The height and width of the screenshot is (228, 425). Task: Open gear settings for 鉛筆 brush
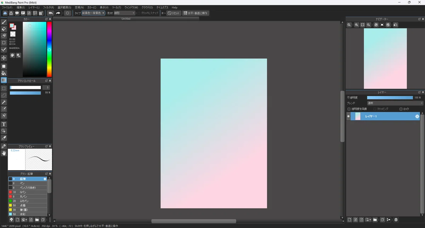pyautogui.click(x=45, y=179)
